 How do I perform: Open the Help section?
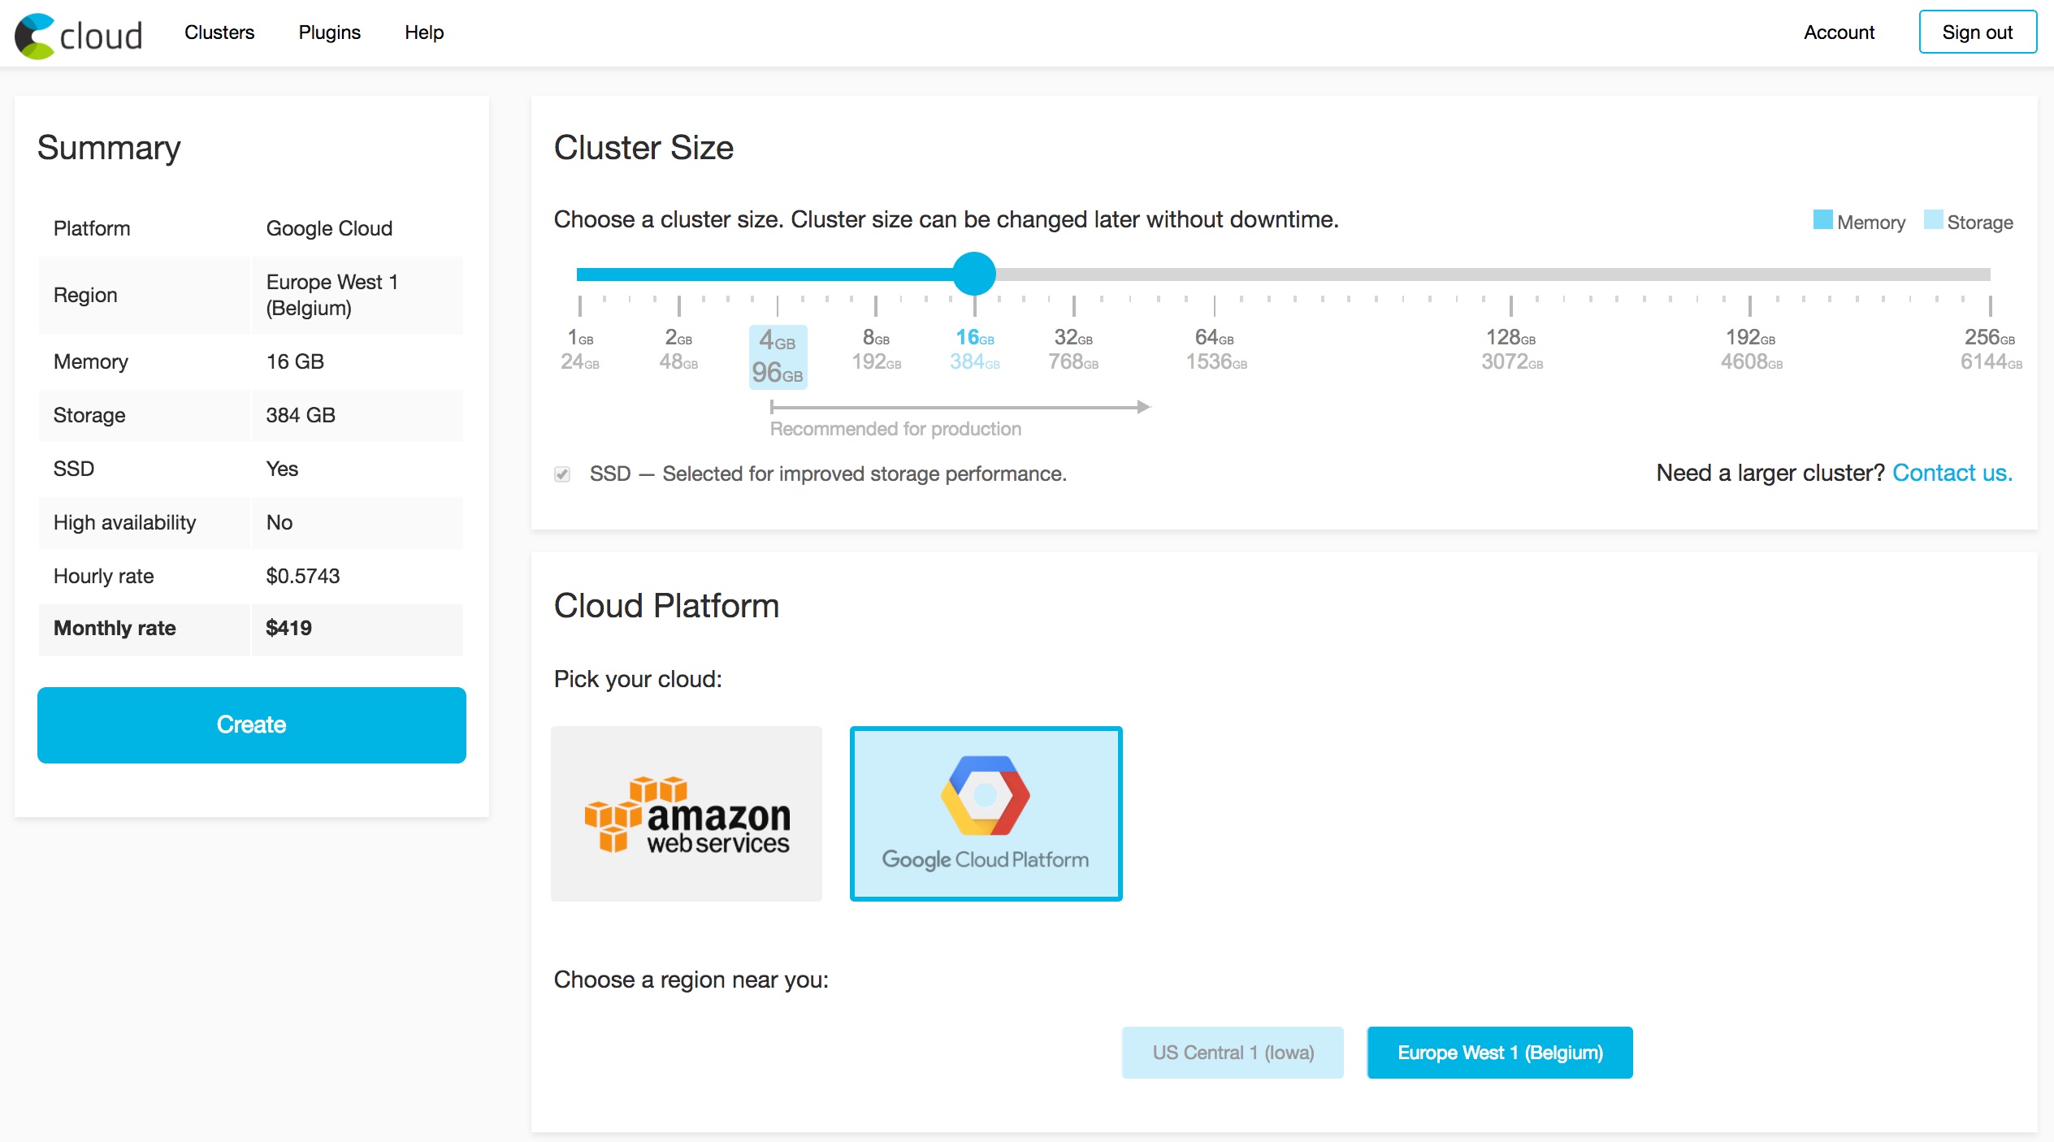tap(423, 32)
